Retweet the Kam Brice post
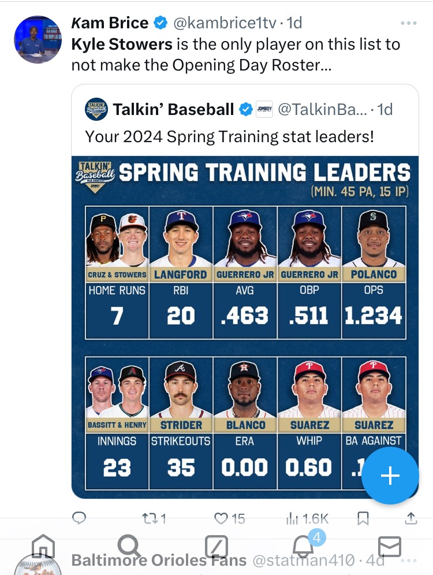The image size is (433, 575). (x=154, y=518)
